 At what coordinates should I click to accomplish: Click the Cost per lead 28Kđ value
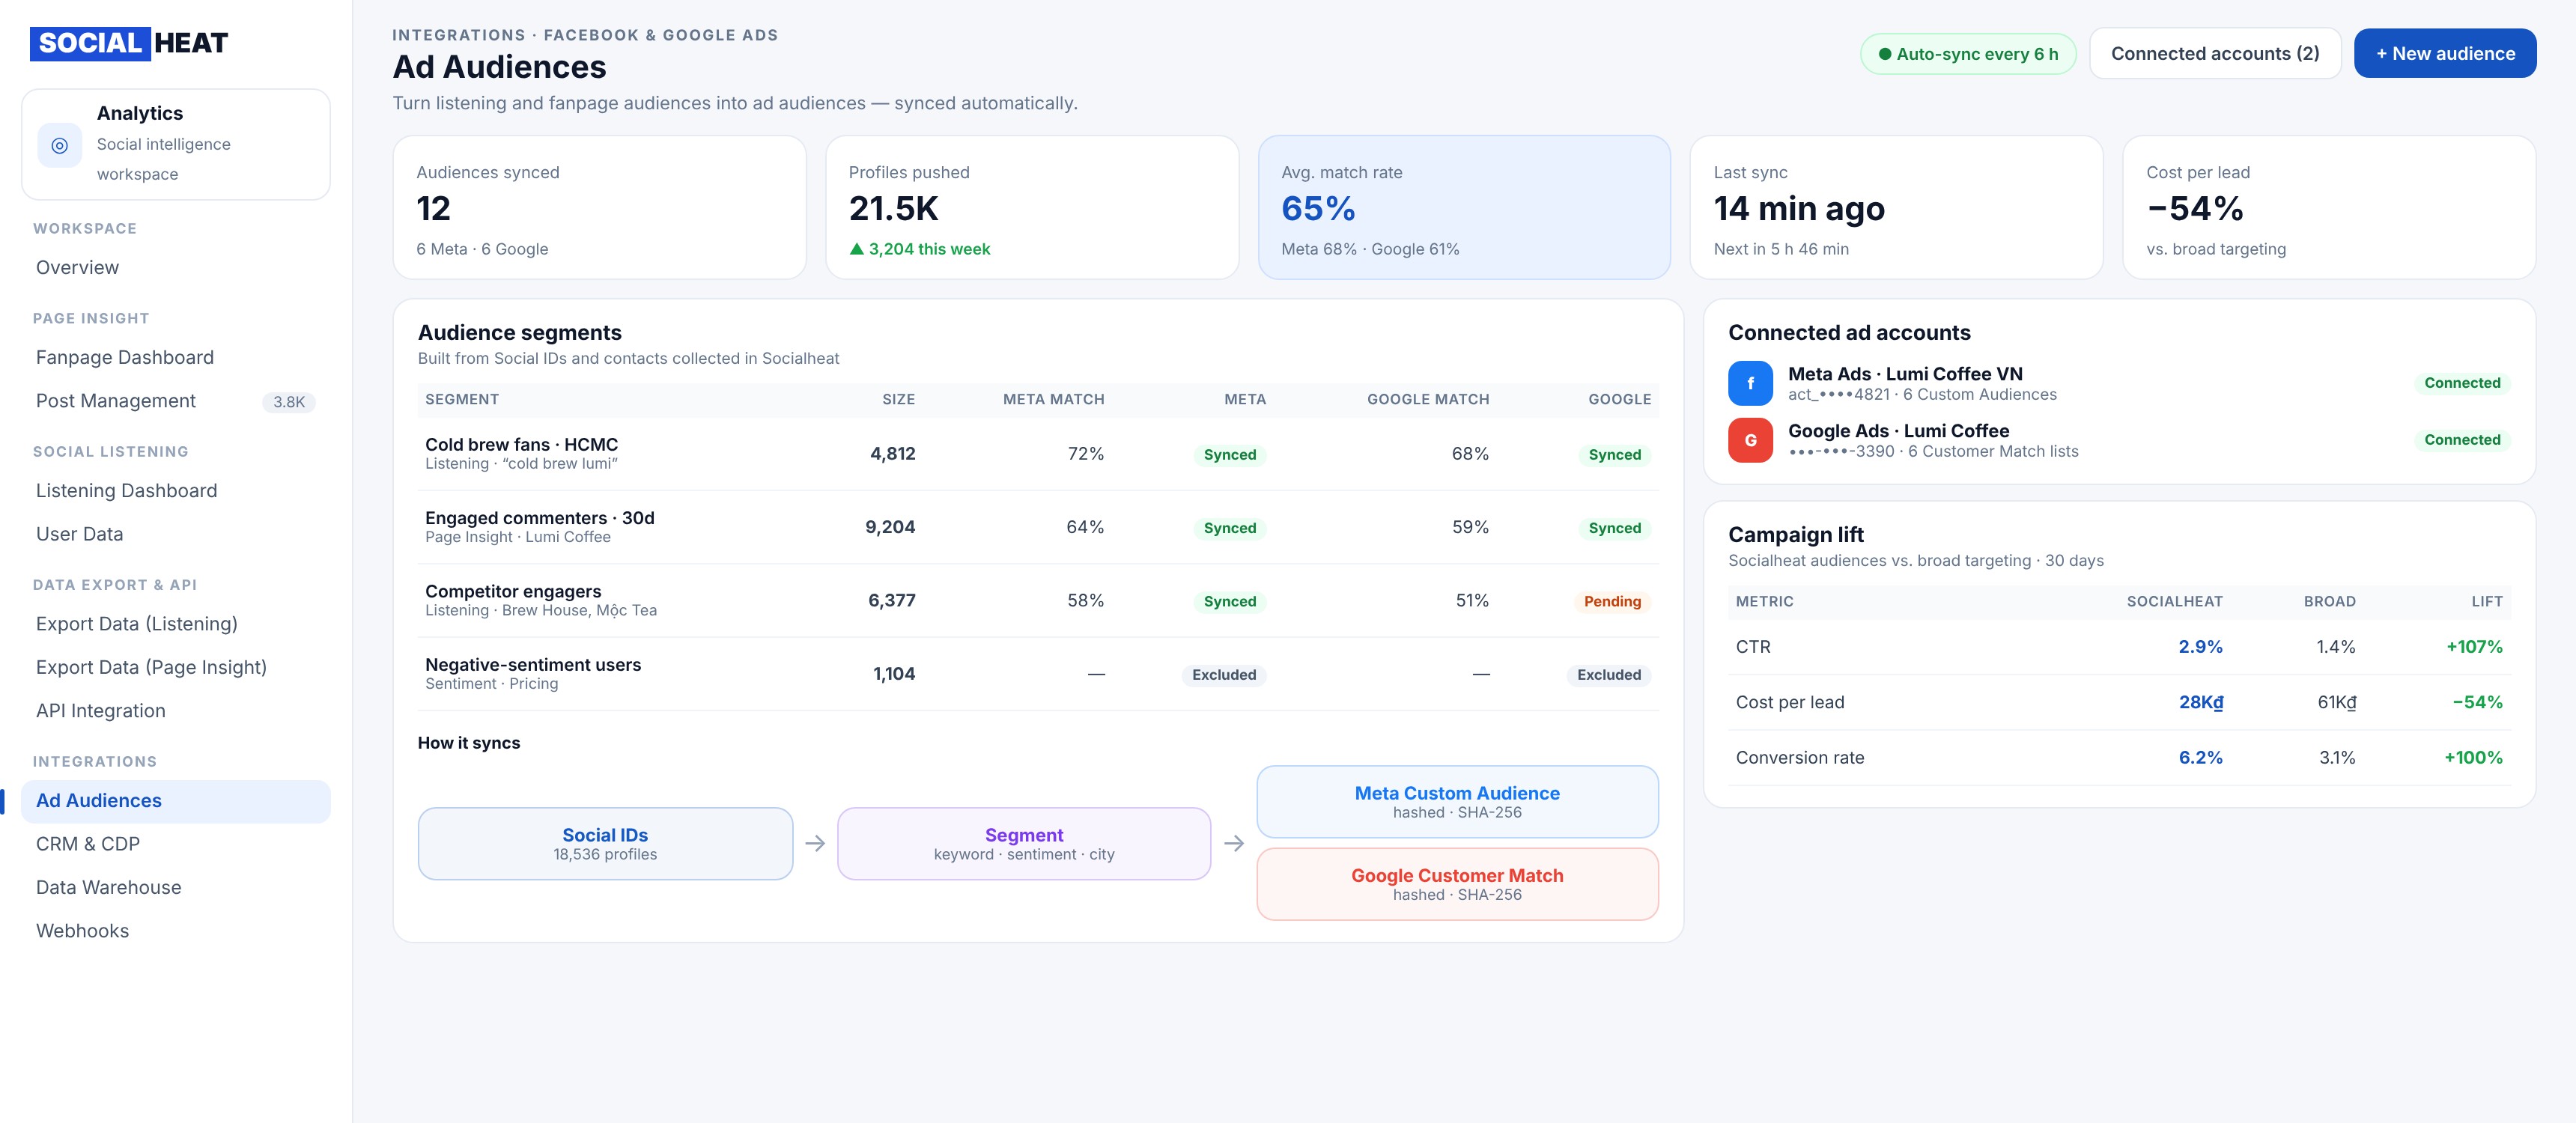2201,702
